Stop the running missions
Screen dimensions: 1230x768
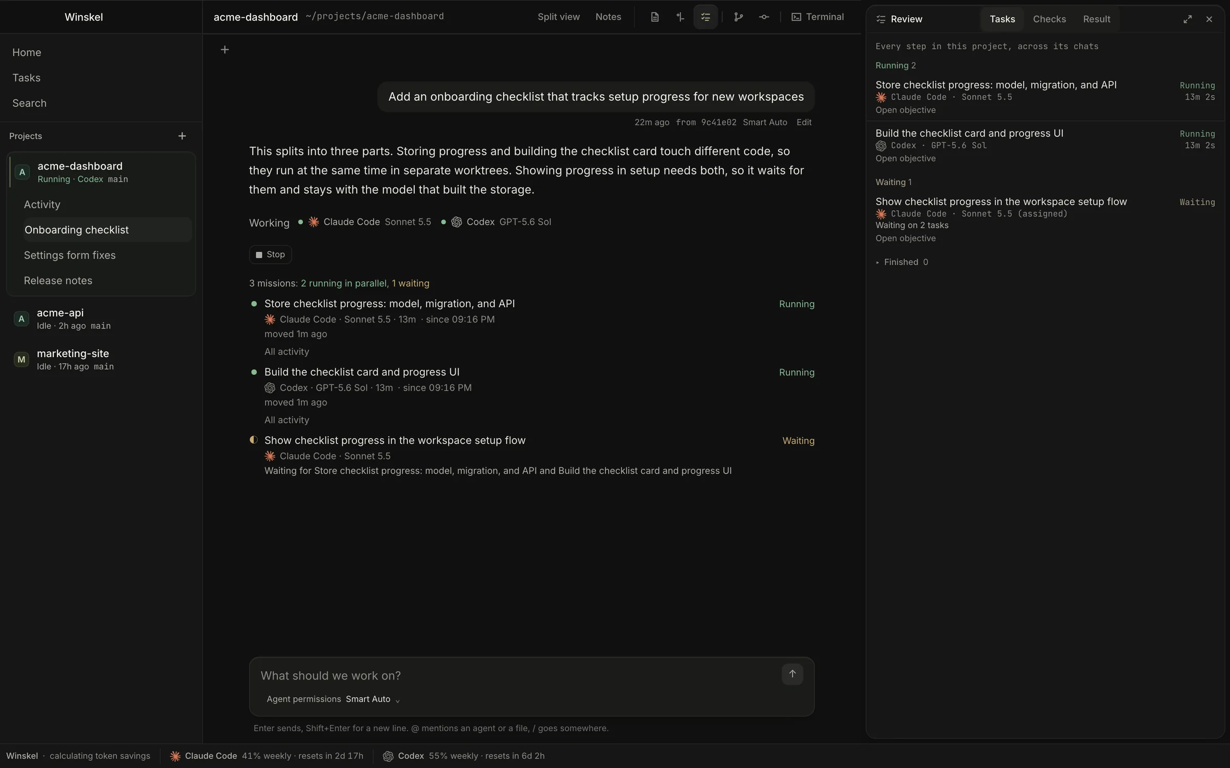(270, 254)
